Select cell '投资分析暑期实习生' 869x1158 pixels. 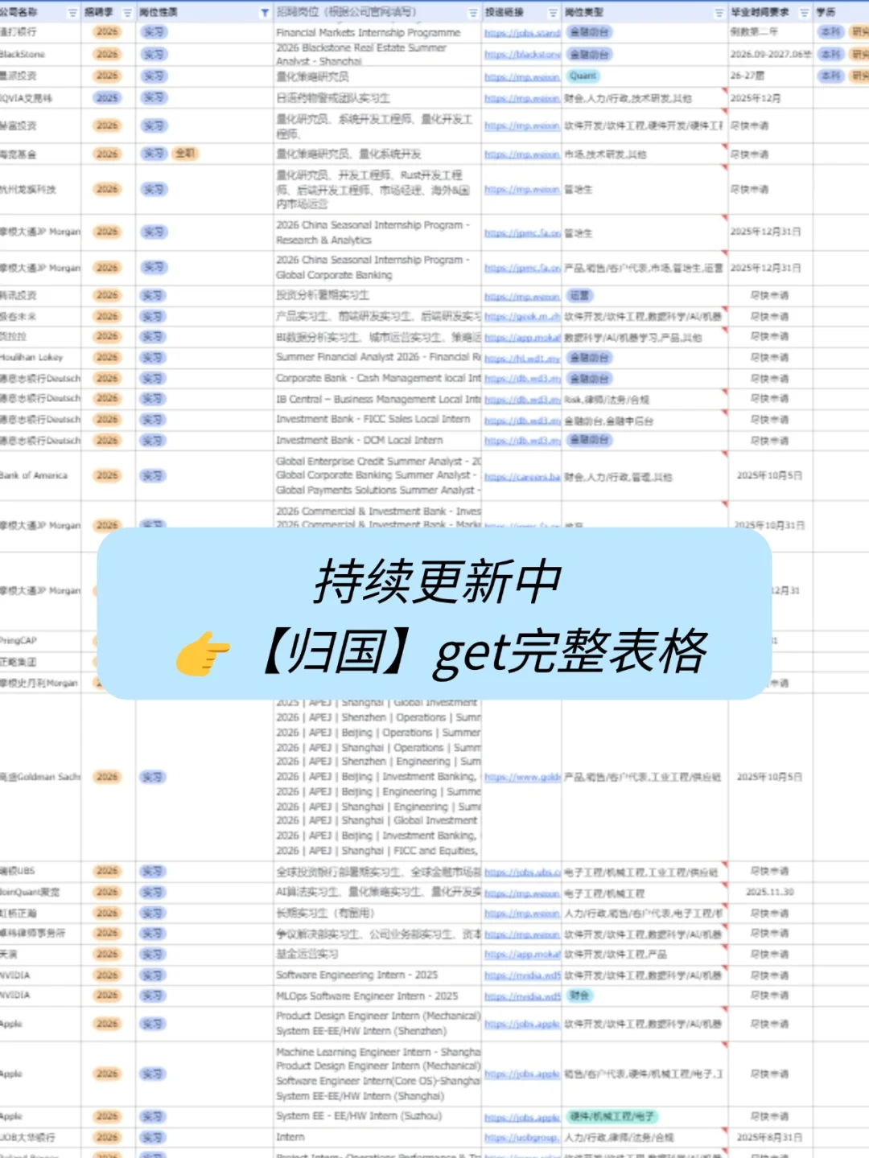tap(377, 295)
